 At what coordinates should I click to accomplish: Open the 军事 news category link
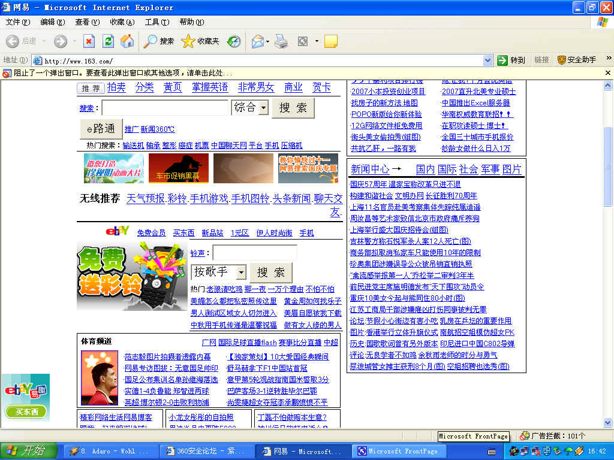tap(490, 170)
